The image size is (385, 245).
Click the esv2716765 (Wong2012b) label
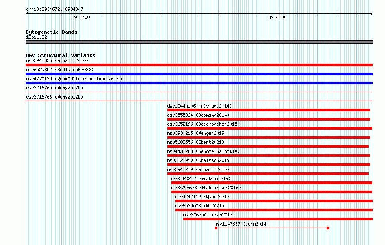tap(55, 88)
